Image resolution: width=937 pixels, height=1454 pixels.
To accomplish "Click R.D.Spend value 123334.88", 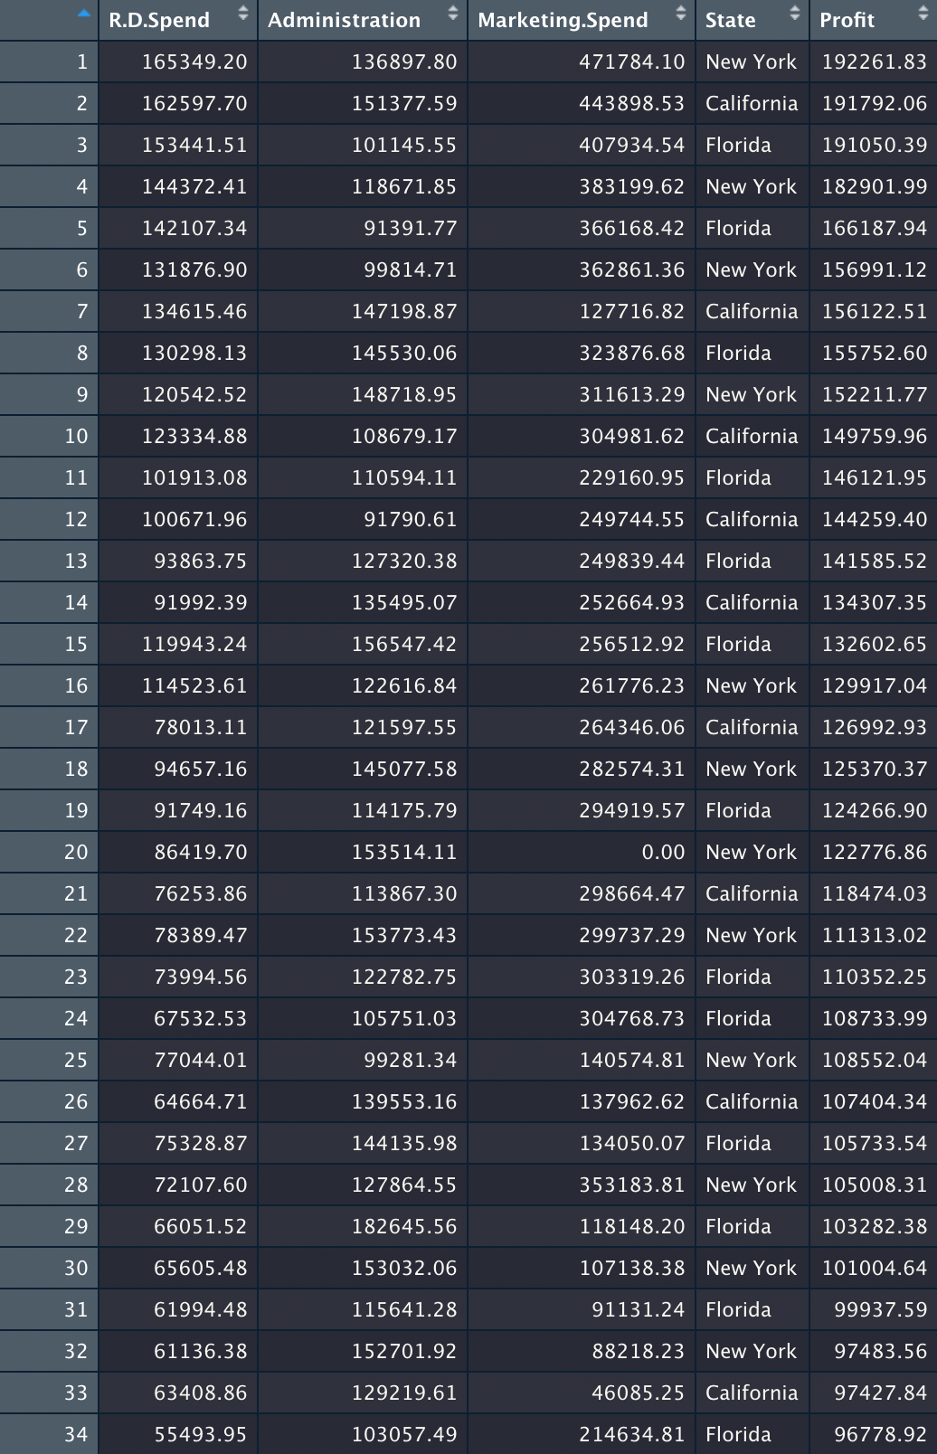I will (194, 436).
